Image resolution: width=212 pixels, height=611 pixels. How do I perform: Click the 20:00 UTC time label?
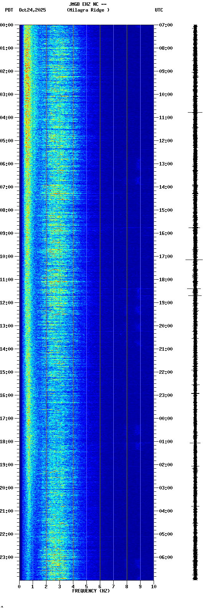[166, 326]
